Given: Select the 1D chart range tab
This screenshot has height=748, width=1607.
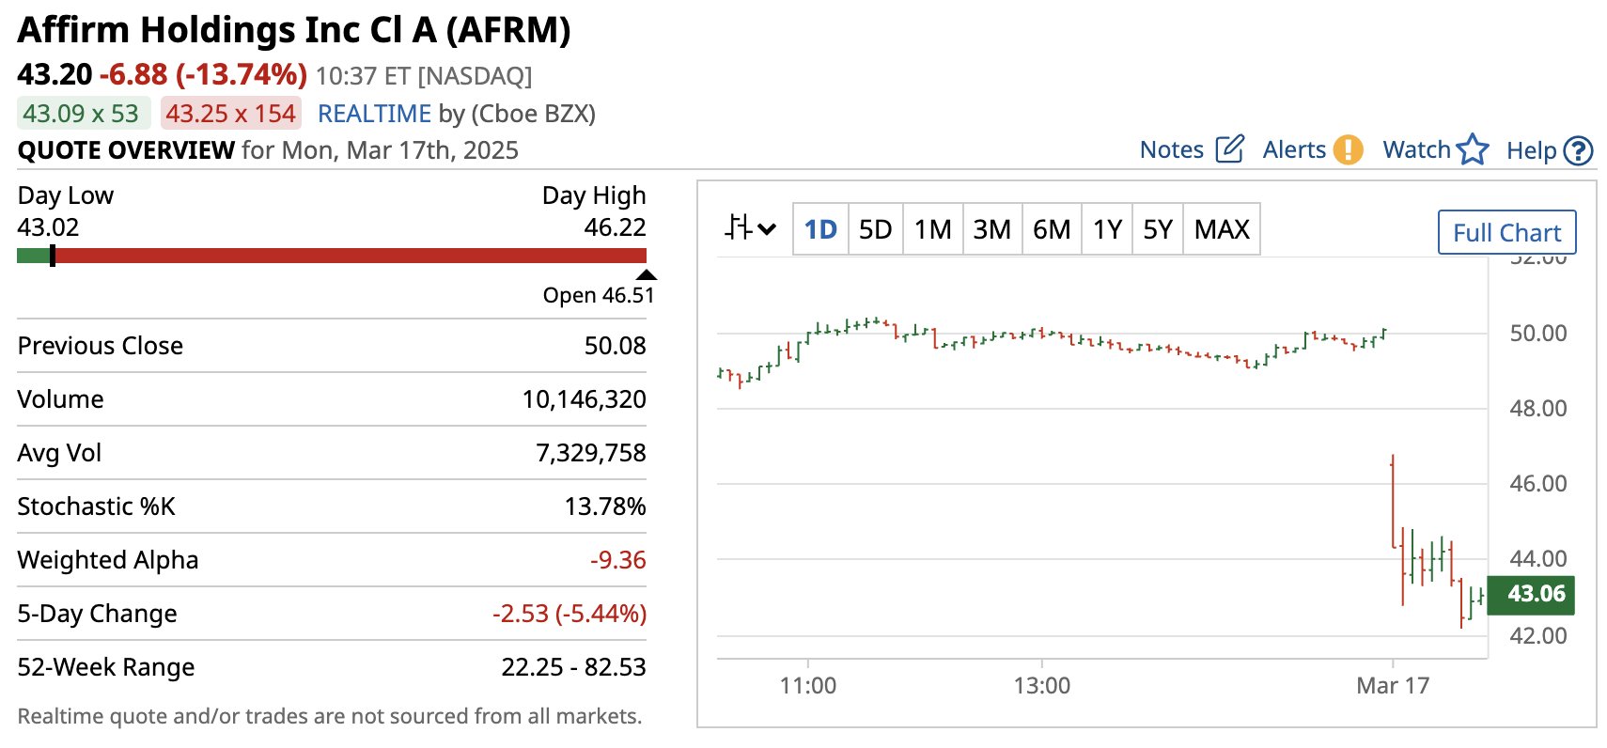Looking at the screenshot, I should tap(820, 229).
